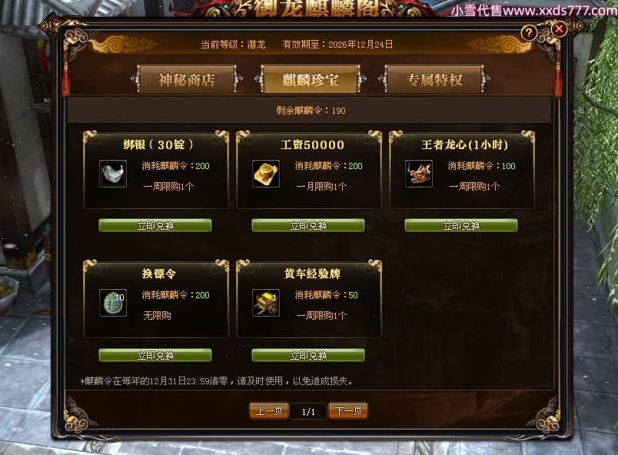The height and width of the screenshot is (455, 618).
Task: Click the 剩余麒麟令 190 balance bar
Action: pyautogui.click(x=311, y=111)
